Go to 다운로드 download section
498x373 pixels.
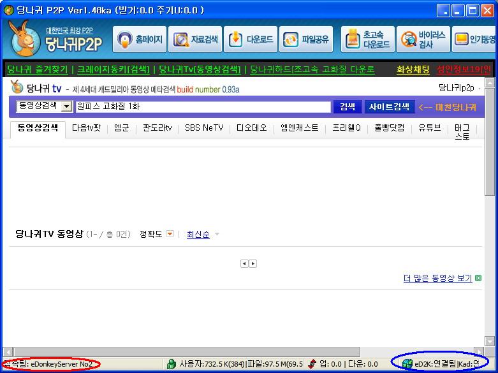pyautogui.click(x=251, y=40)
